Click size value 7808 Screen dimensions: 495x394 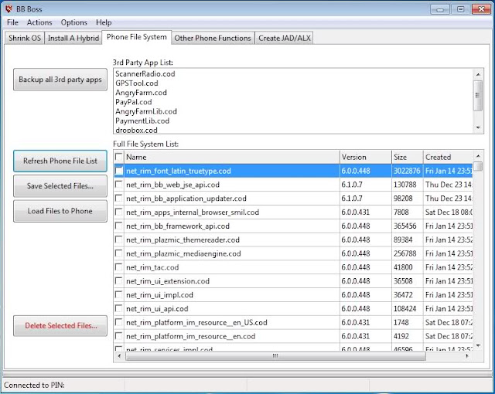pos(401,212)
